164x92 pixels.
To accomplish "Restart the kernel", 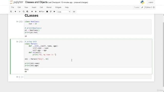I will 51,11.
